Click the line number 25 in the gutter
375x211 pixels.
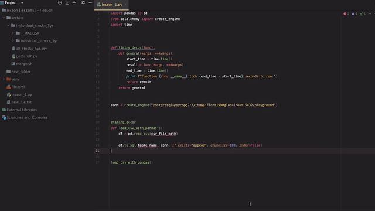pyautogui.click(x=97, y=151)
